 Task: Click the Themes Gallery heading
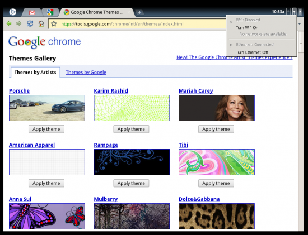point(32,59)
